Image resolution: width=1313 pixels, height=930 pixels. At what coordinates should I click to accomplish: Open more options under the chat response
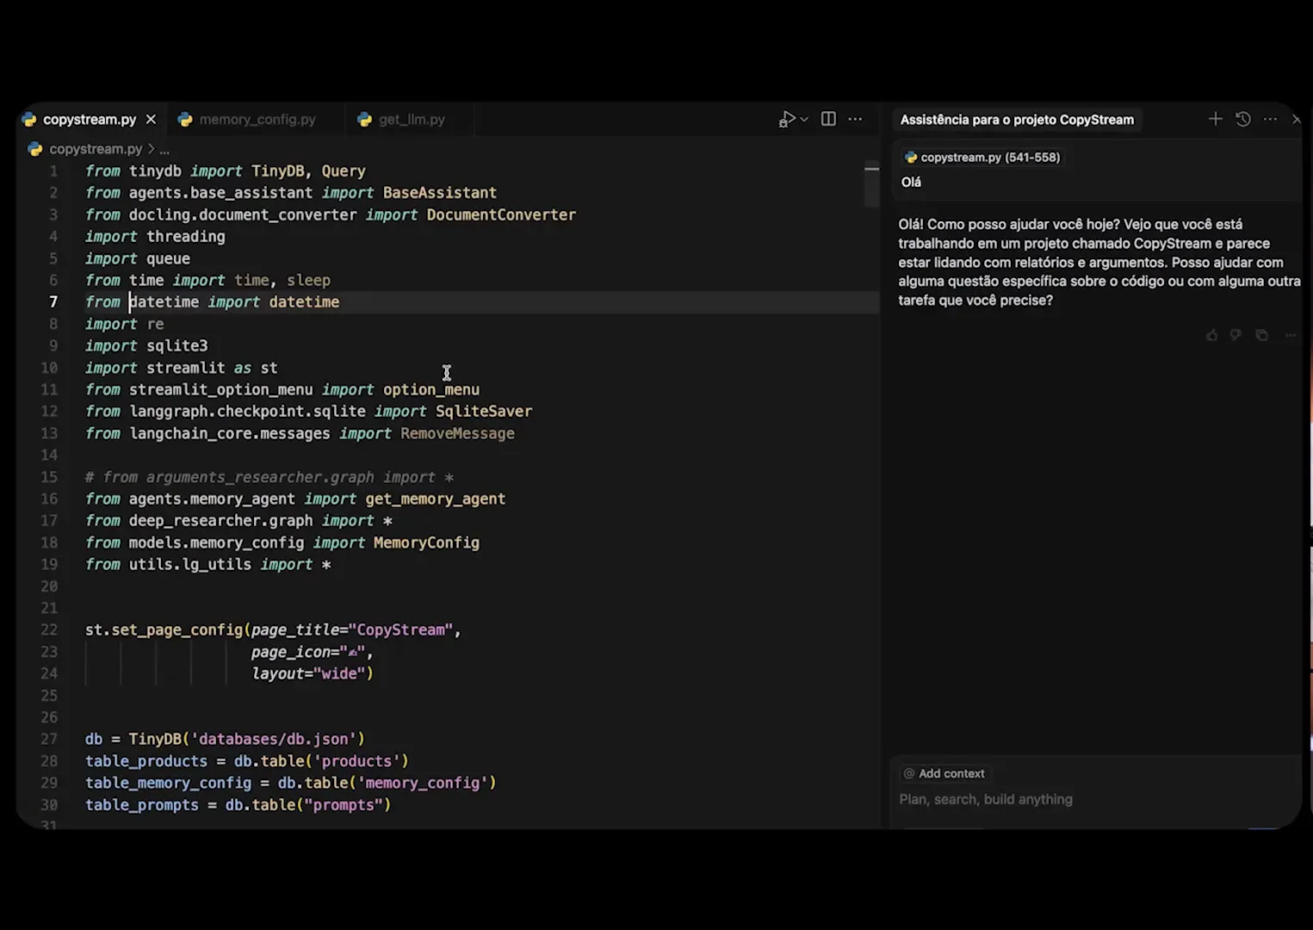pyautogui.click(x=1290, y=335)
